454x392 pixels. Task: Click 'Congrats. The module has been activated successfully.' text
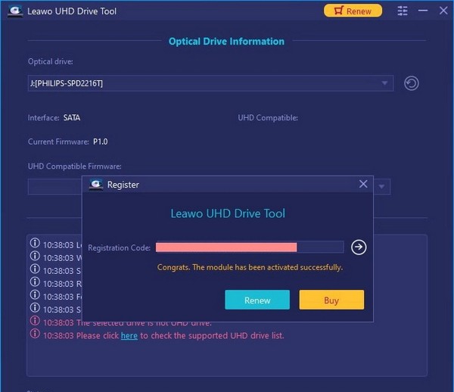click(250, 267)
